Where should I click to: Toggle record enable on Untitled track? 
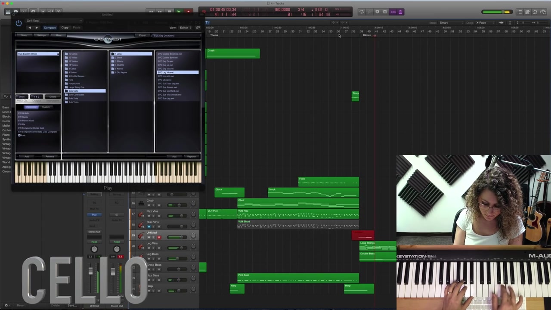click(159, 237)
